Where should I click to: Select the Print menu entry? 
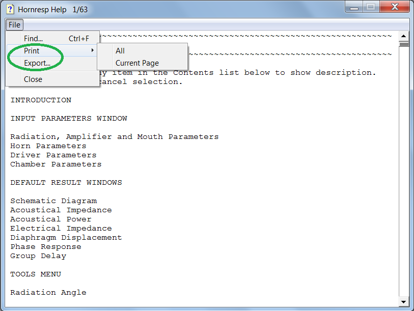(52, 50)
